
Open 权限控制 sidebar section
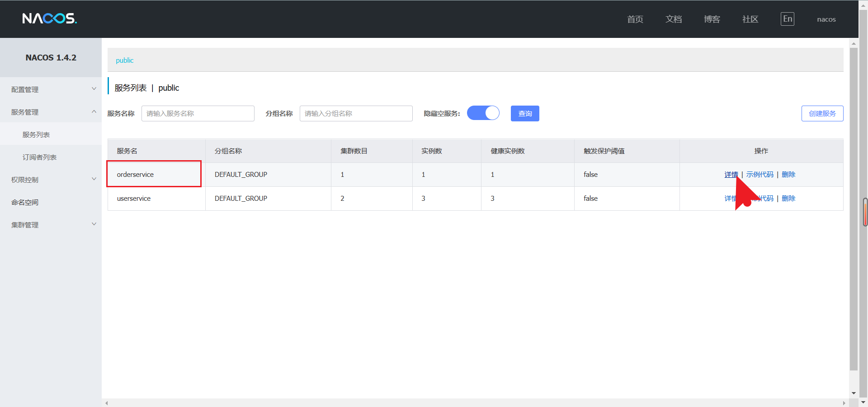(x=25, y=180)
